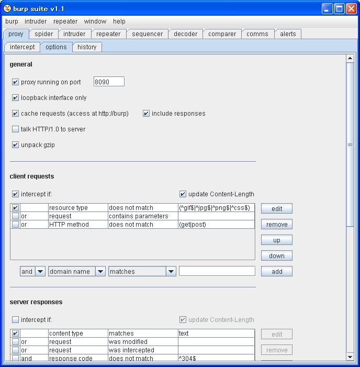Switch to the decoder tab
Screen dimensions: 360x367
(186, 34)
